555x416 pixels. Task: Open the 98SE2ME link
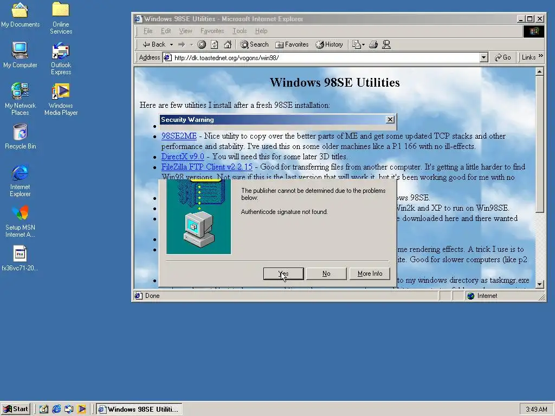pyautogui.click(x=179, y=136)
